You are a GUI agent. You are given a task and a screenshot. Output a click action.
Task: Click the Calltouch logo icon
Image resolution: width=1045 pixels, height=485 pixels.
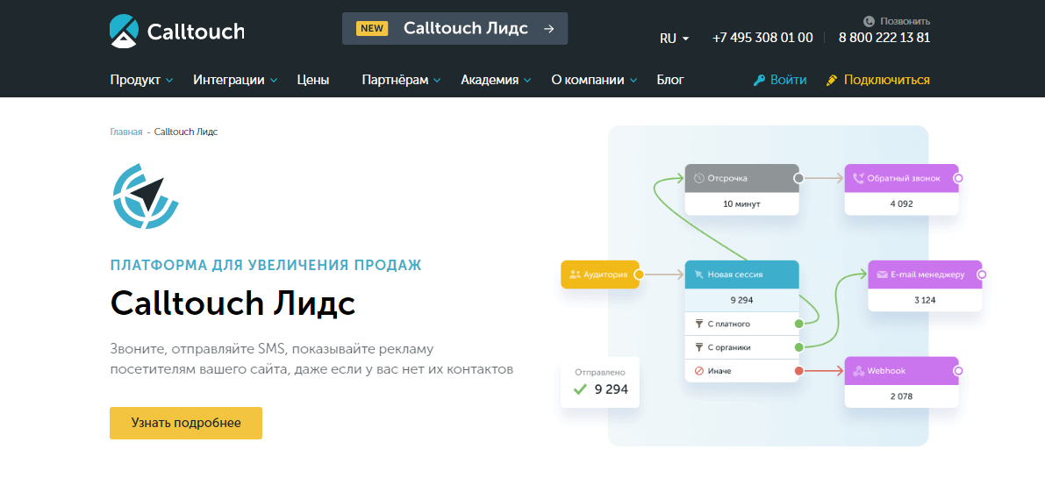click(x=124, y=32)
